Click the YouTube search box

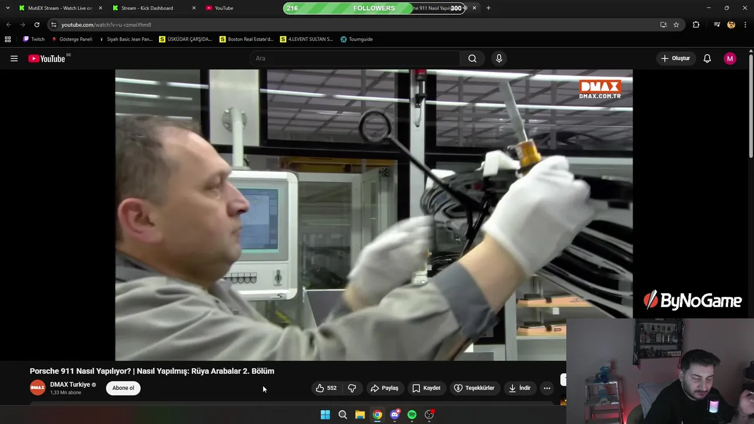point(355,58)
